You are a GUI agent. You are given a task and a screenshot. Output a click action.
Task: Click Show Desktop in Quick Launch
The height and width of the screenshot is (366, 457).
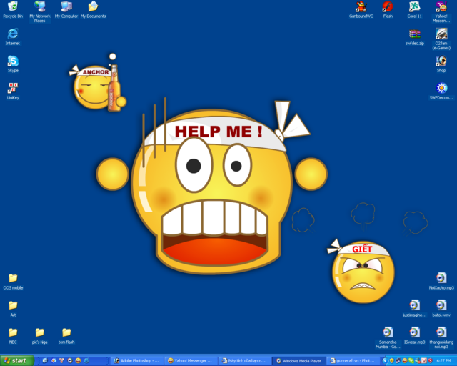45,361
